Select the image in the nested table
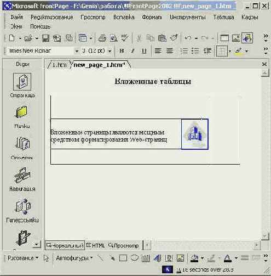Image resolution: width=271 pixels, height=276 pixels. pyautogui.click(x=195, y=134)
